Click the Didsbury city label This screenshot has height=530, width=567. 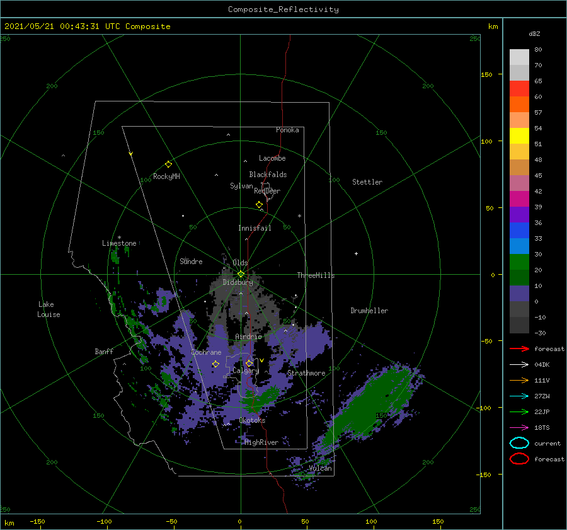pos(238,282)
